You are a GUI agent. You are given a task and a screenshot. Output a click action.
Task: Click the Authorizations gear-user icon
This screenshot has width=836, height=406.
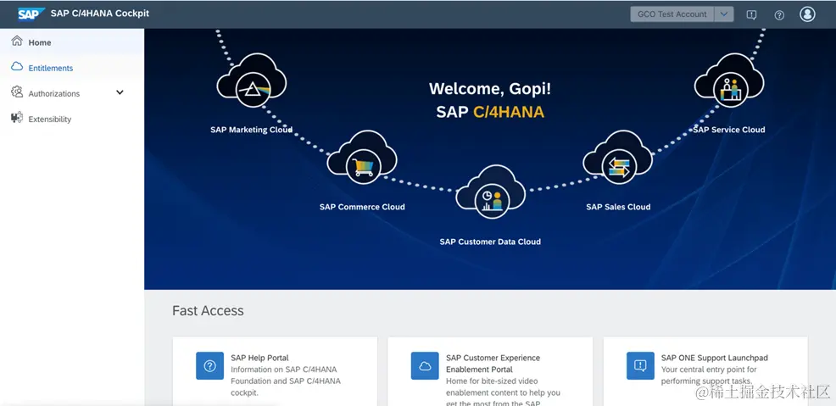coord(17,92)
